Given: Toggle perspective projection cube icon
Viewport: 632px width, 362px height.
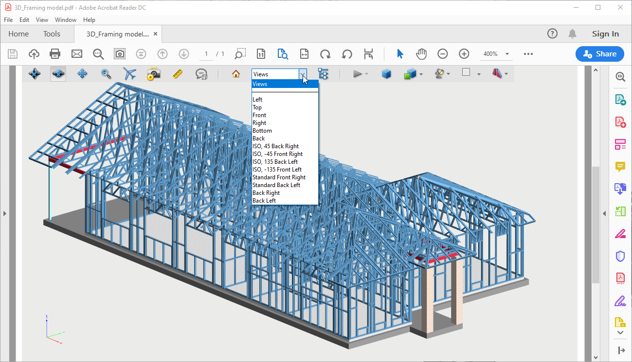Looking at the screenshot, I should click(x=386, y=74).
